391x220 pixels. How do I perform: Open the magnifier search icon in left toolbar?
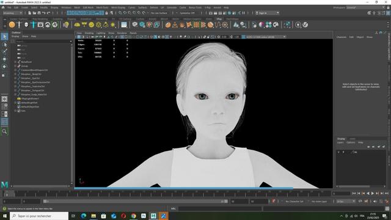pyautogui.click(x=4, y=131)
